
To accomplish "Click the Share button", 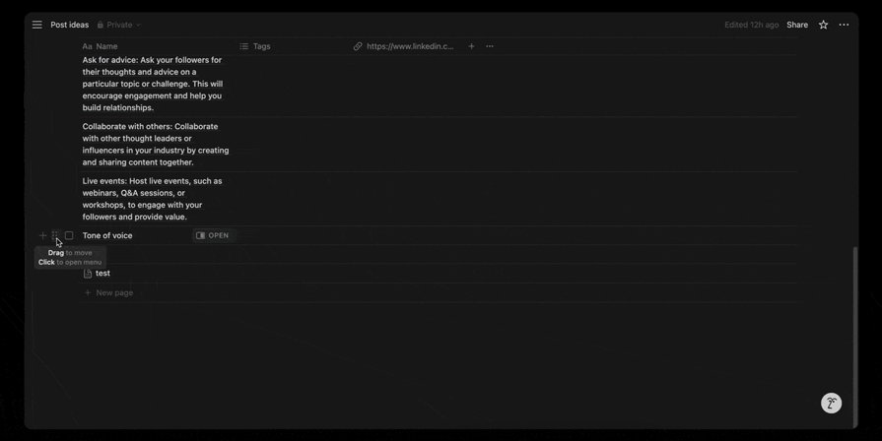I will (797, 25).
